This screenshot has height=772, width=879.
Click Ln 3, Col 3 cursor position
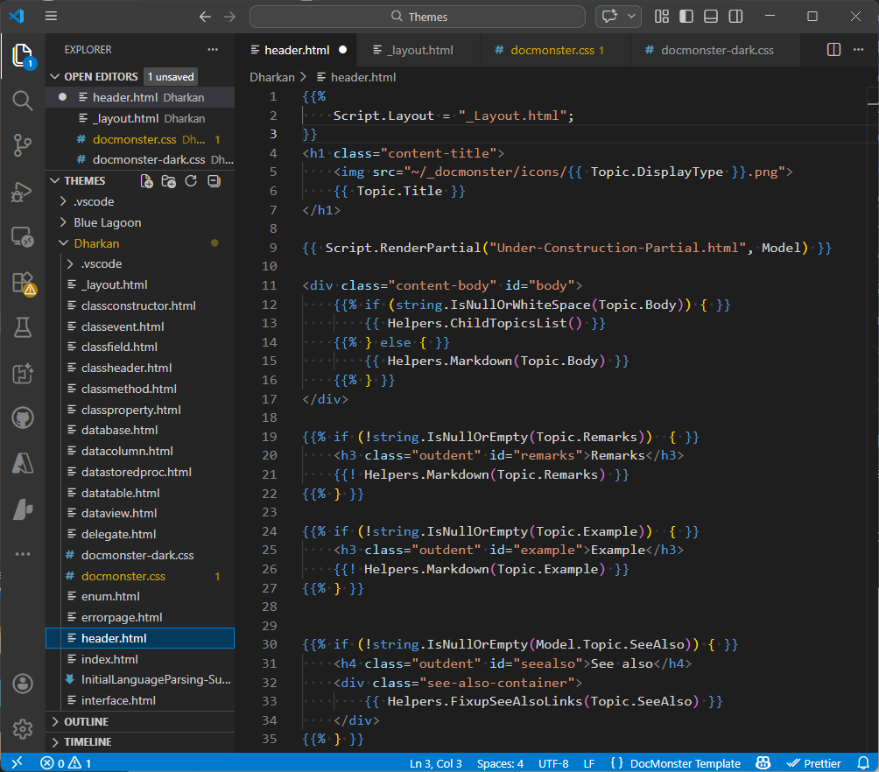click(436, 763)
